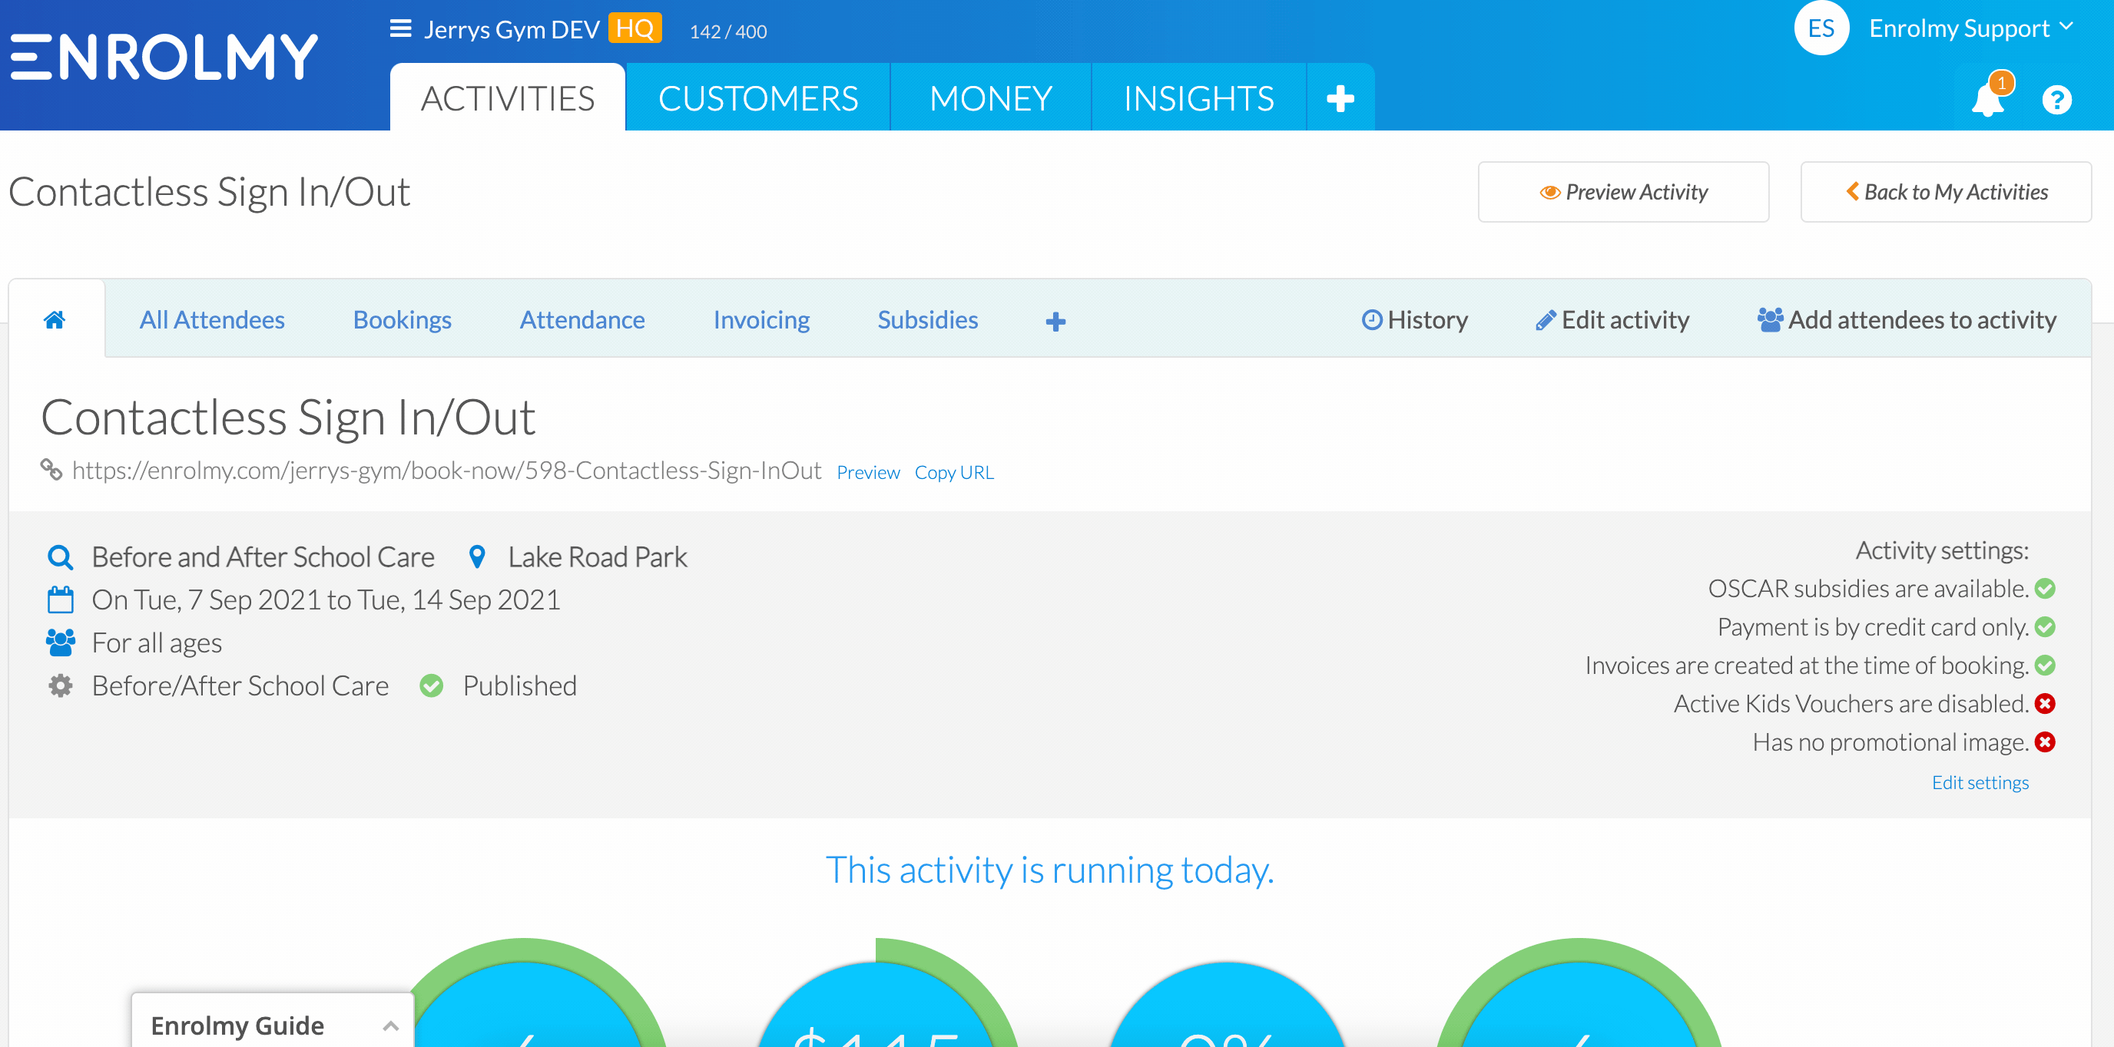Click the calendar icon beside the dates
The width and height of the screenshot is (2114, 1047).
[60, 600]
